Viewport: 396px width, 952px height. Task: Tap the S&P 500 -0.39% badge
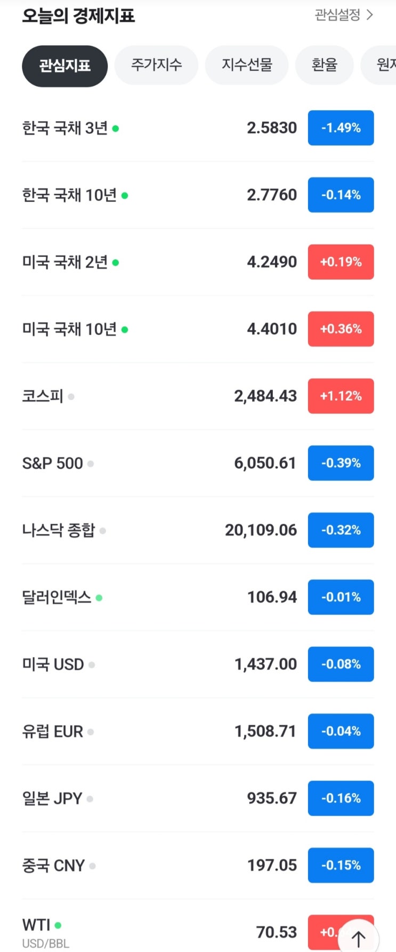(341, 463)
